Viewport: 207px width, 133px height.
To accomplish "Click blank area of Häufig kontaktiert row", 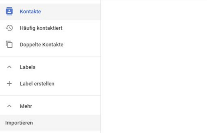I will tap(81, 28).
